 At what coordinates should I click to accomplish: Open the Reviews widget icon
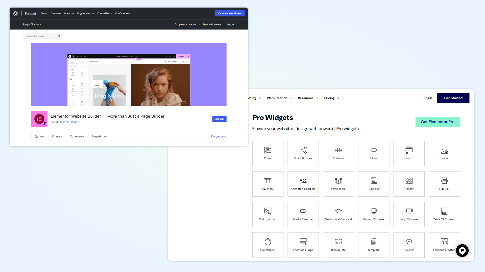point(409,242)
